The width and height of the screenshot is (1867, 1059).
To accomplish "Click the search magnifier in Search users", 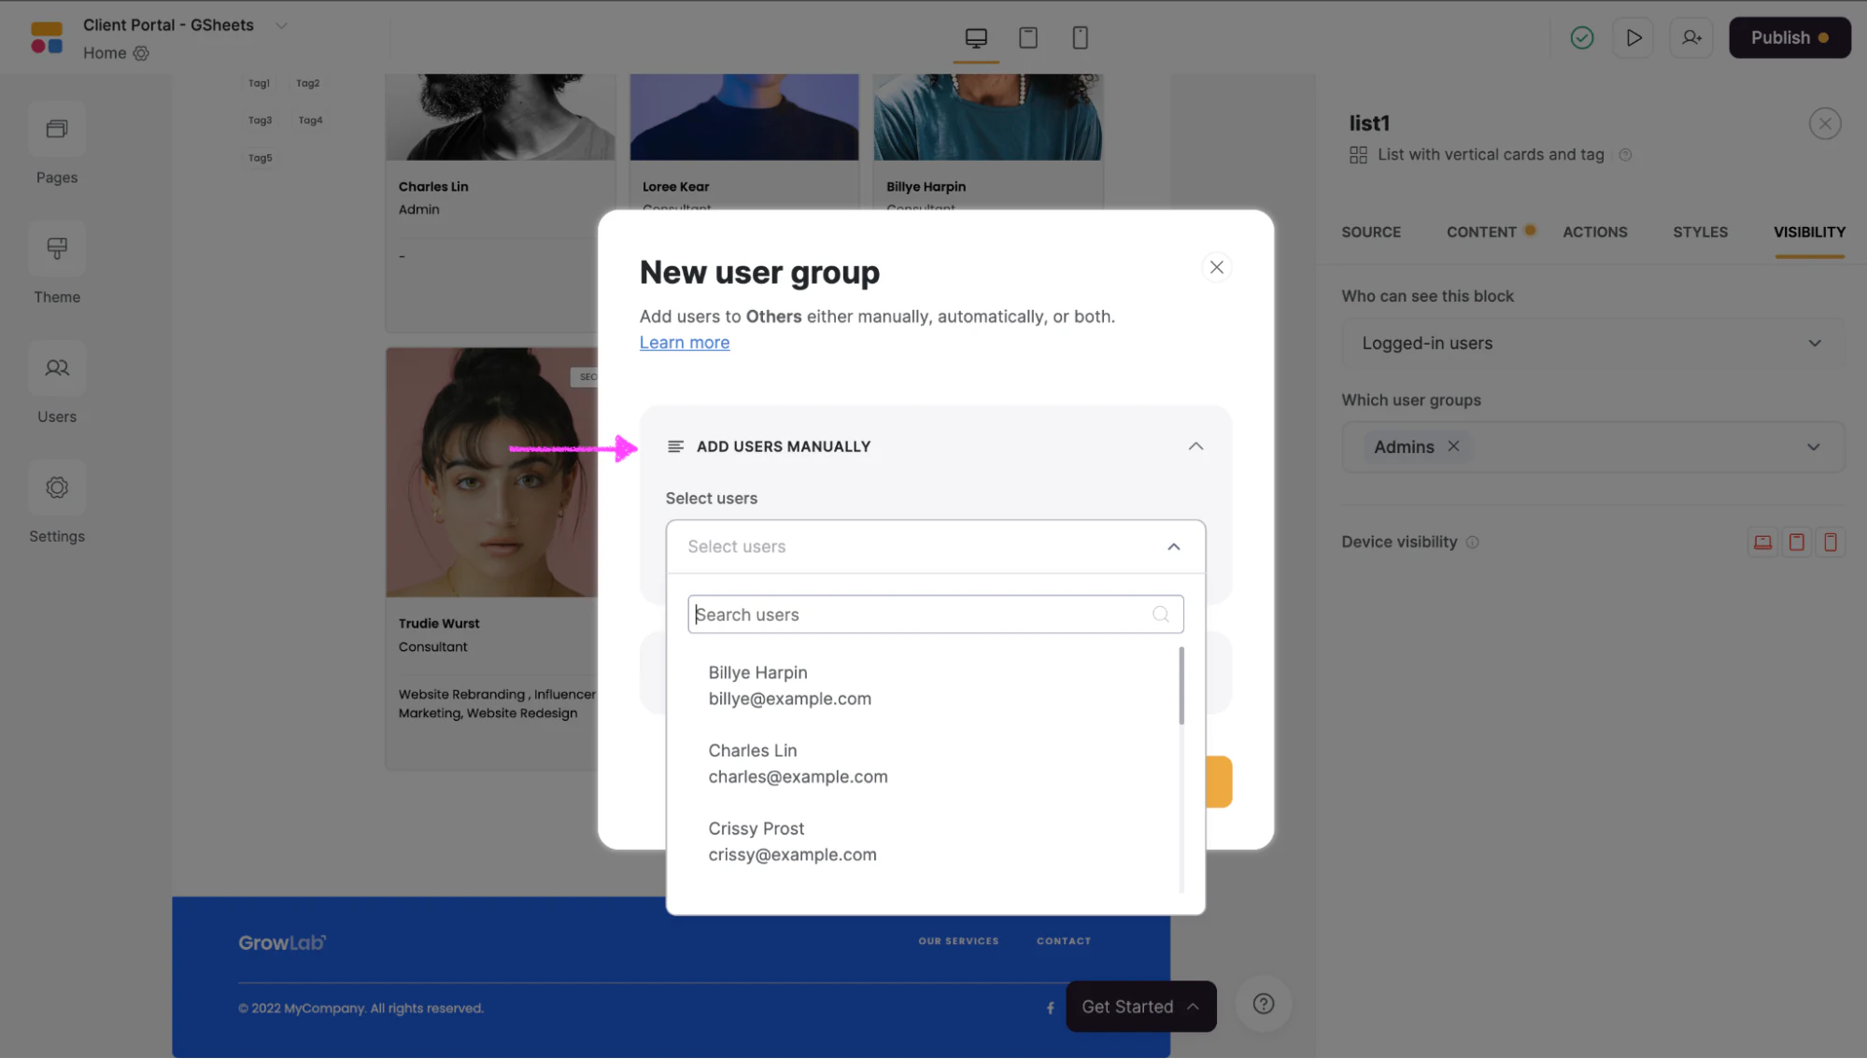I will click(1161, 614).
